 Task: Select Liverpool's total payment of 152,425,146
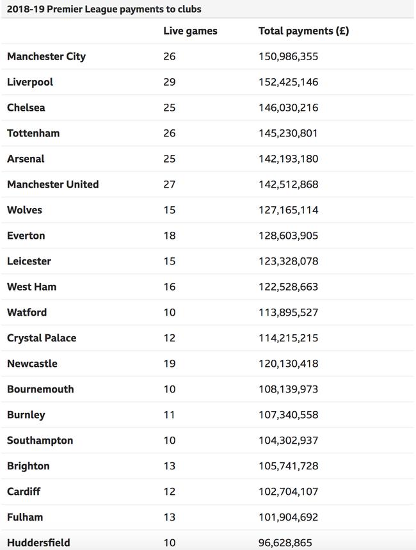tap(289, 82)
